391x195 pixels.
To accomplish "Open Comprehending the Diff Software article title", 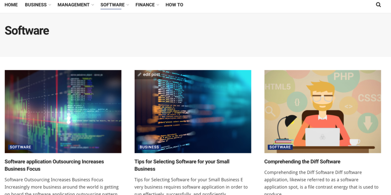I will pyautogui.click(x=302, y=162).
